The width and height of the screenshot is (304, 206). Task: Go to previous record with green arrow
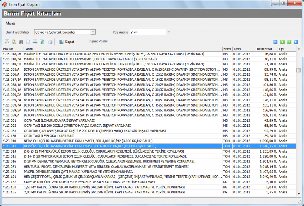282,42
